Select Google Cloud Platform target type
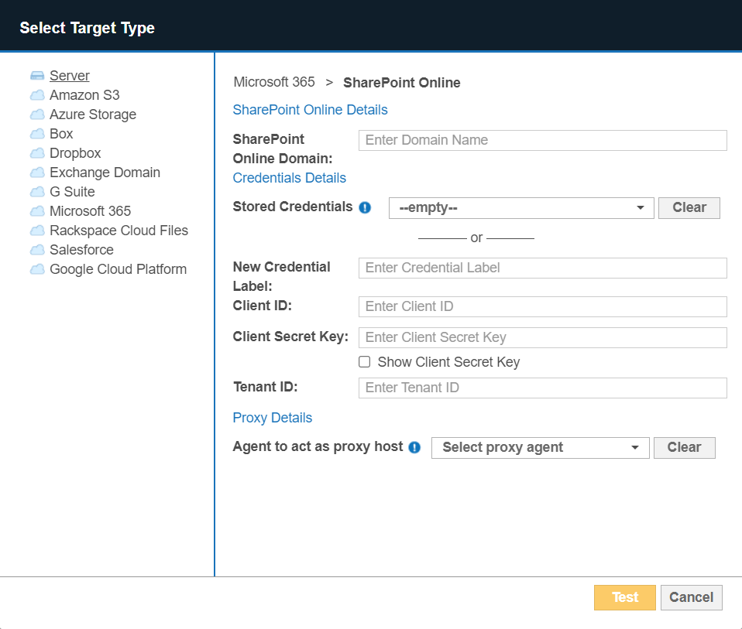This screenshot has height=629, width=742. coord(118,268)
